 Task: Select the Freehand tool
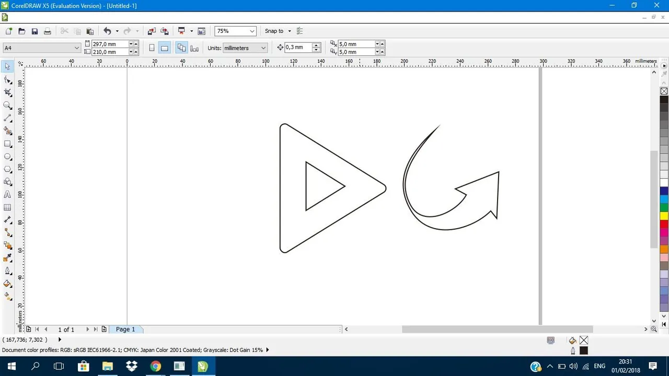7,118
